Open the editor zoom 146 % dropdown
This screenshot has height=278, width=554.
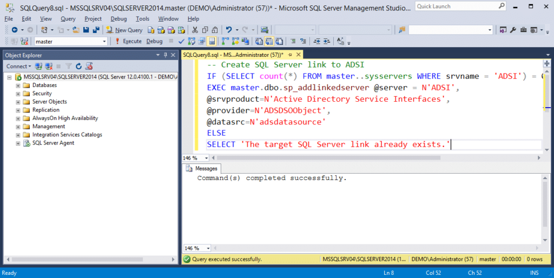point(208,158)
